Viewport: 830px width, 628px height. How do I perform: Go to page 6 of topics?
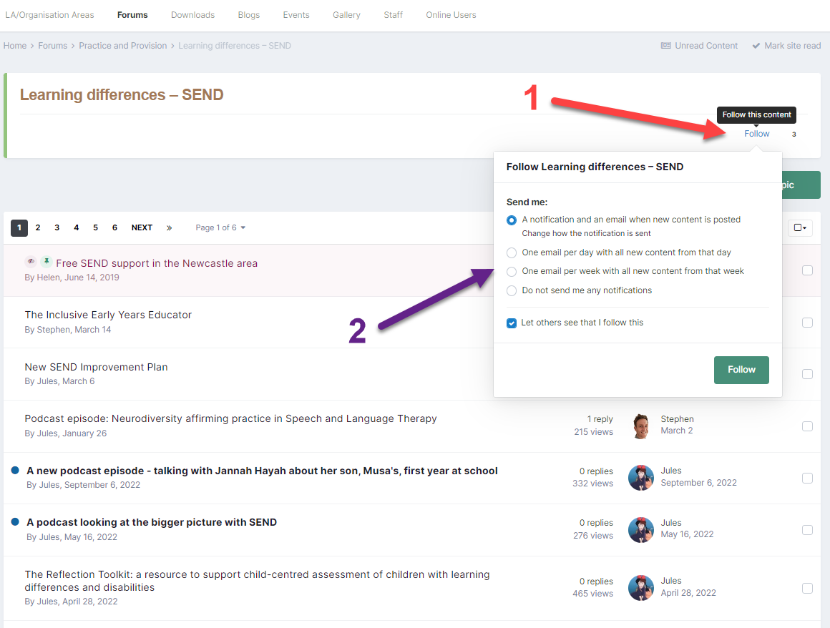[x=114, y=227]
